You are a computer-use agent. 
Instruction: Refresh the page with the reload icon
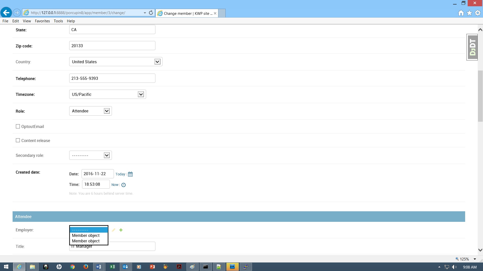pos(151,13)
